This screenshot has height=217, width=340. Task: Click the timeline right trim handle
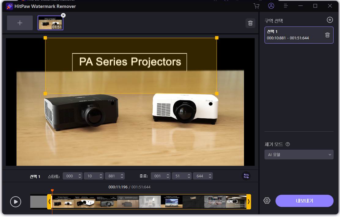249,202
